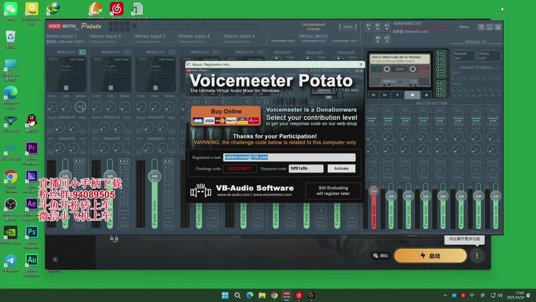Open Google Chrome desktop shortcut
Image resolution: width=536 pixels, height=302 pixels.
[x=11, y=181]
